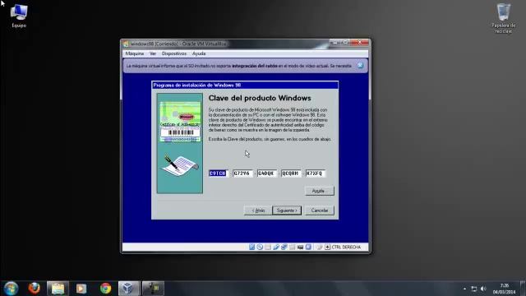Open the volume tray icon
526x296 pixels.
tap(483, 289)
